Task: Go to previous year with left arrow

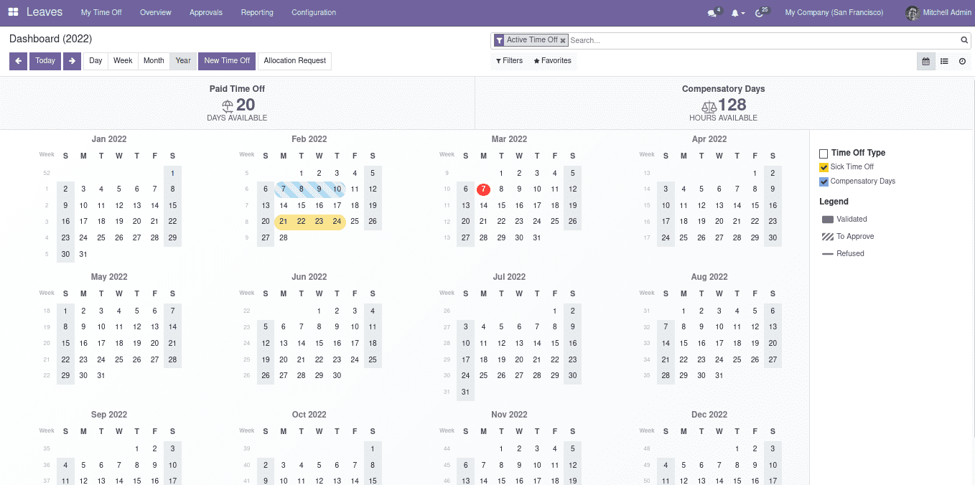Action: pyautogui.click(x=18, y=61)
